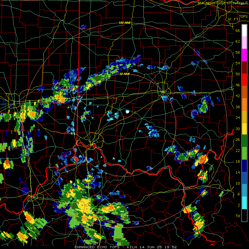The width and height of the screenshot is (249, 249).
Task: Pick the magenta swatch in the legend
Action: [x=244, y=55]
